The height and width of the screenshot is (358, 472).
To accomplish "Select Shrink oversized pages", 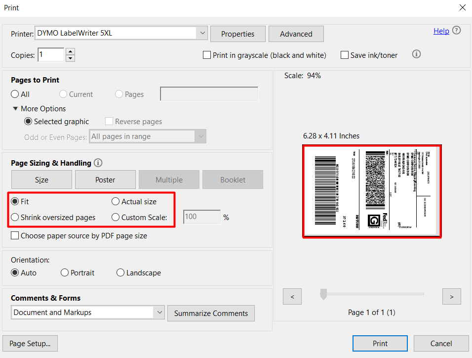I will pyautogui.click(x=14, y=217).
